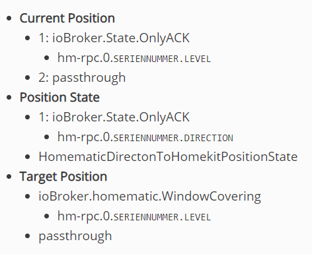The height and width of the screenshot is (254, 312).
Task: Select "1: ioBroker.State.OnlyACK" under Current Position
Action: 114,38
